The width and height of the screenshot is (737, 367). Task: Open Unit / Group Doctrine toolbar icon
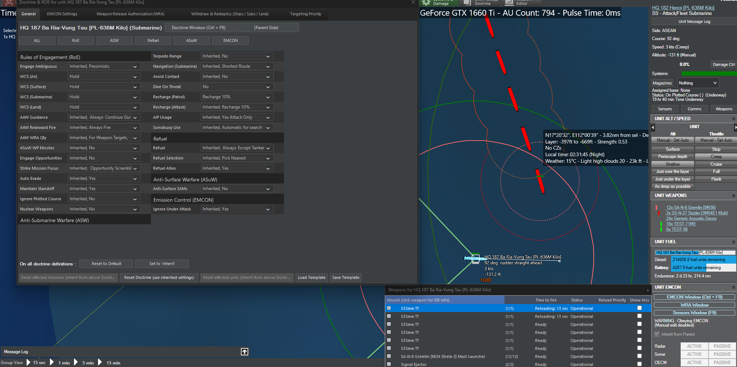(x=467, y=3)
